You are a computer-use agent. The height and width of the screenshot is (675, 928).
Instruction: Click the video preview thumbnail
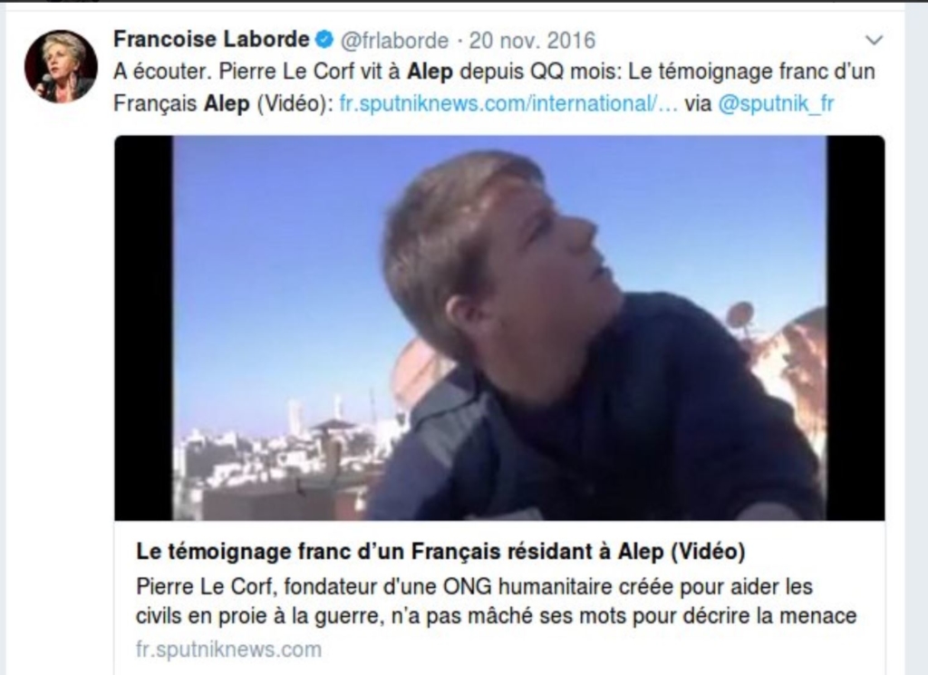499,328
